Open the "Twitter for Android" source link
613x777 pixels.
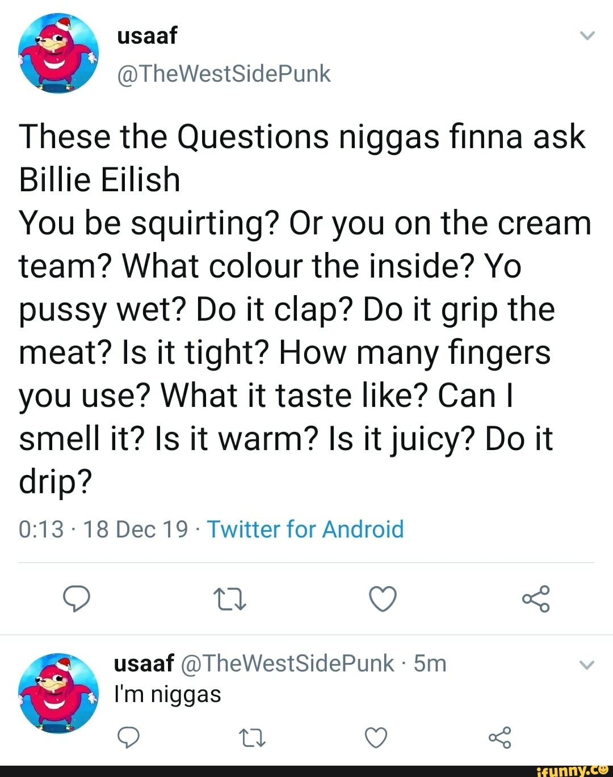tap(305, 529)
